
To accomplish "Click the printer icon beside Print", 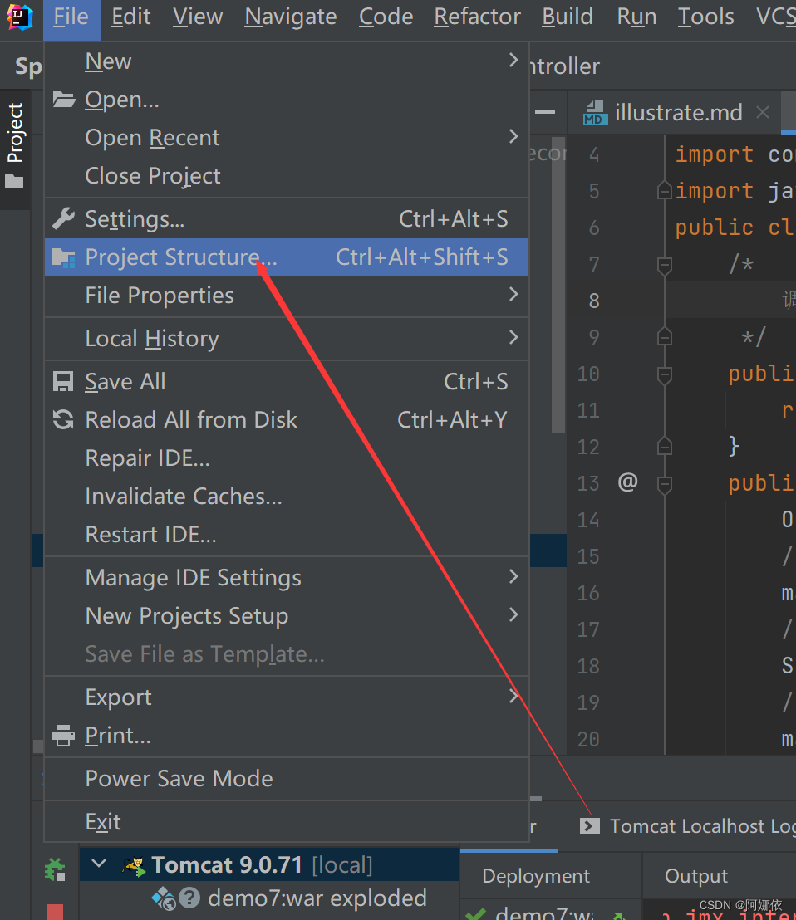I will [x=63, y=736].
